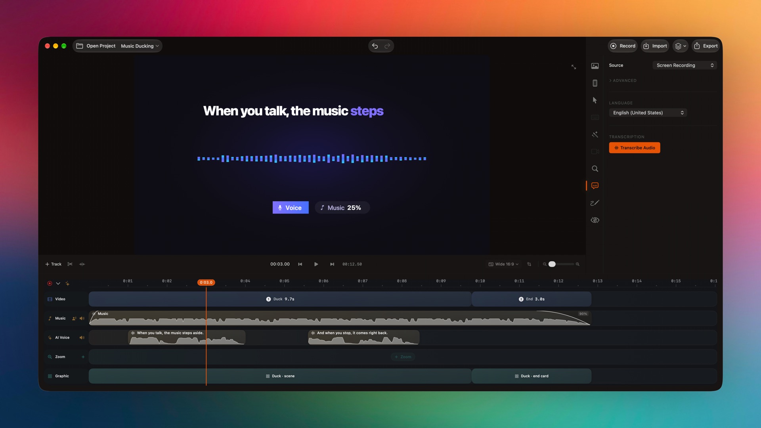This screenshot has width=761, height=428.
Task: Click the Record button
Action: (623, 46)
